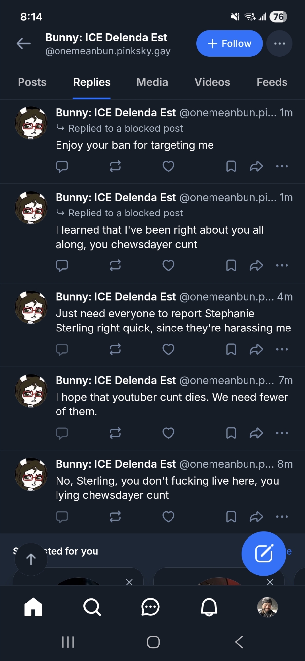The width and height of the screenshot is (305, 661).
Task: Tap the back arrow beside the profile name
Action: click(24, 43)
